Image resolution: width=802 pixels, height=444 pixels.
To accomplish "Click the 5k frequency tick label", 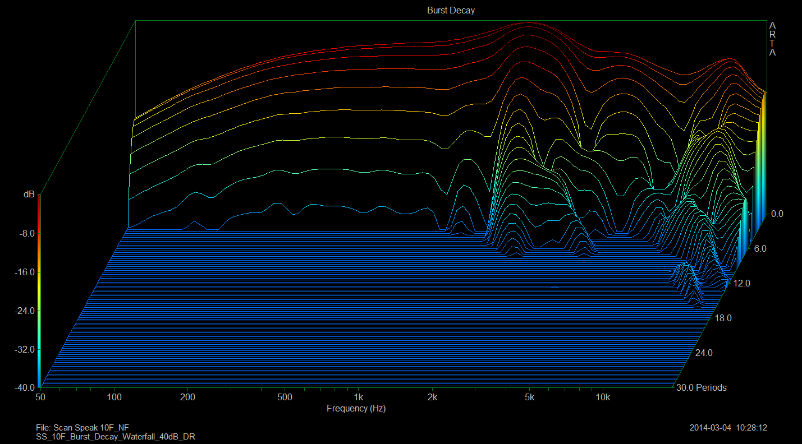I will [529, 397].
